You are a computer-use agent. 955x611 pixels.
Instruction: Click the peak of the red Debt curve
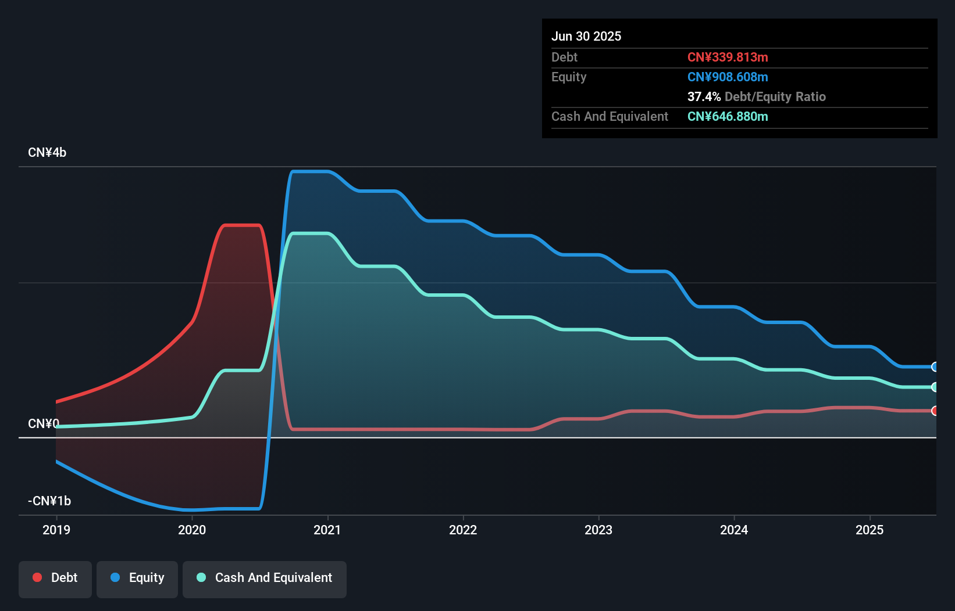pyautogui.click(x=241, y=226)
